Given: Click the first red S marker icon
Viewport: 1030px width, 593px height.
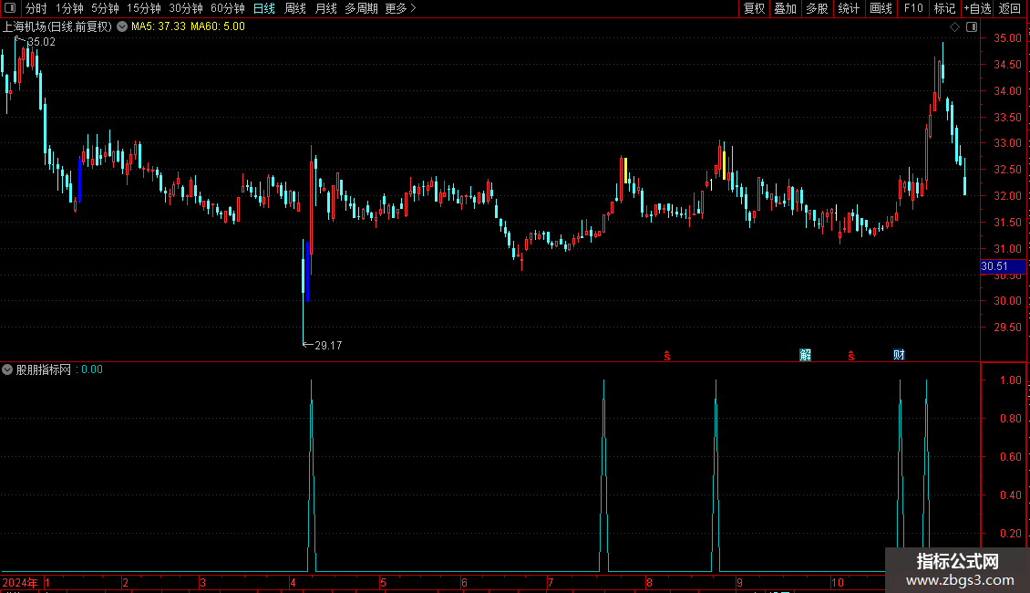Looking at the screenshot, I should (x=666, y=356).
